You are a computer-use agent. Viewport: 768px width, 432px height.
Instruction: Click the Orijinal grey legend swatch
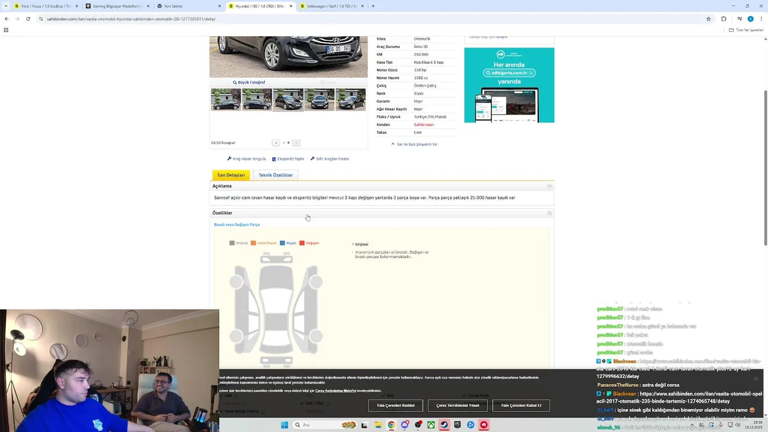232,243
